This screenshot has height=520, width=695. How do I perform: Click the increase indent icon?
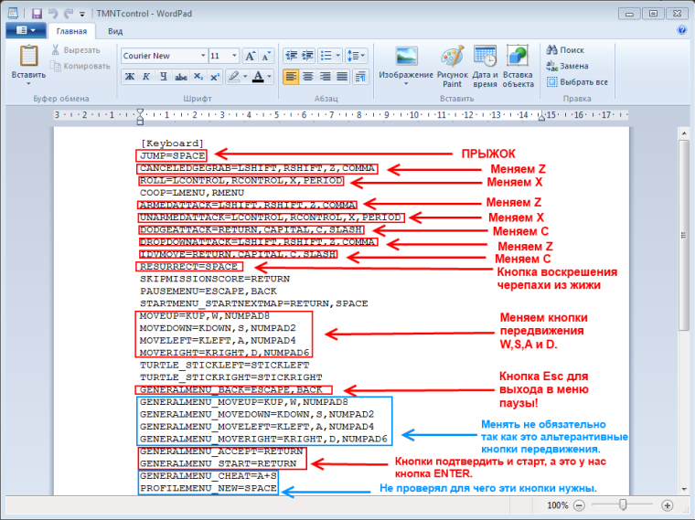coord(307,56)
